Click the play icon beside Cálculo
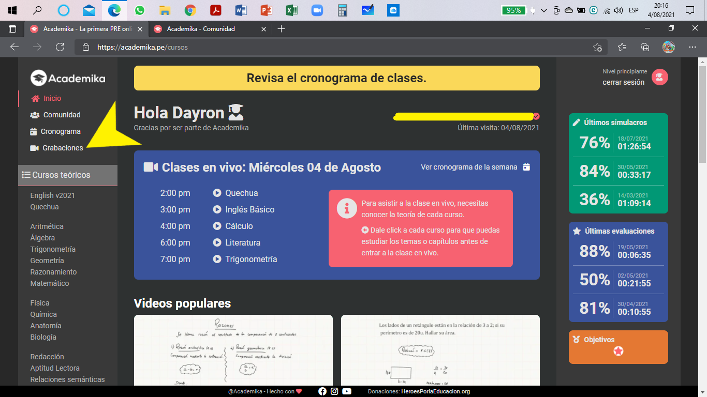This screenshot has height=397, width=707. pos(217,226)
